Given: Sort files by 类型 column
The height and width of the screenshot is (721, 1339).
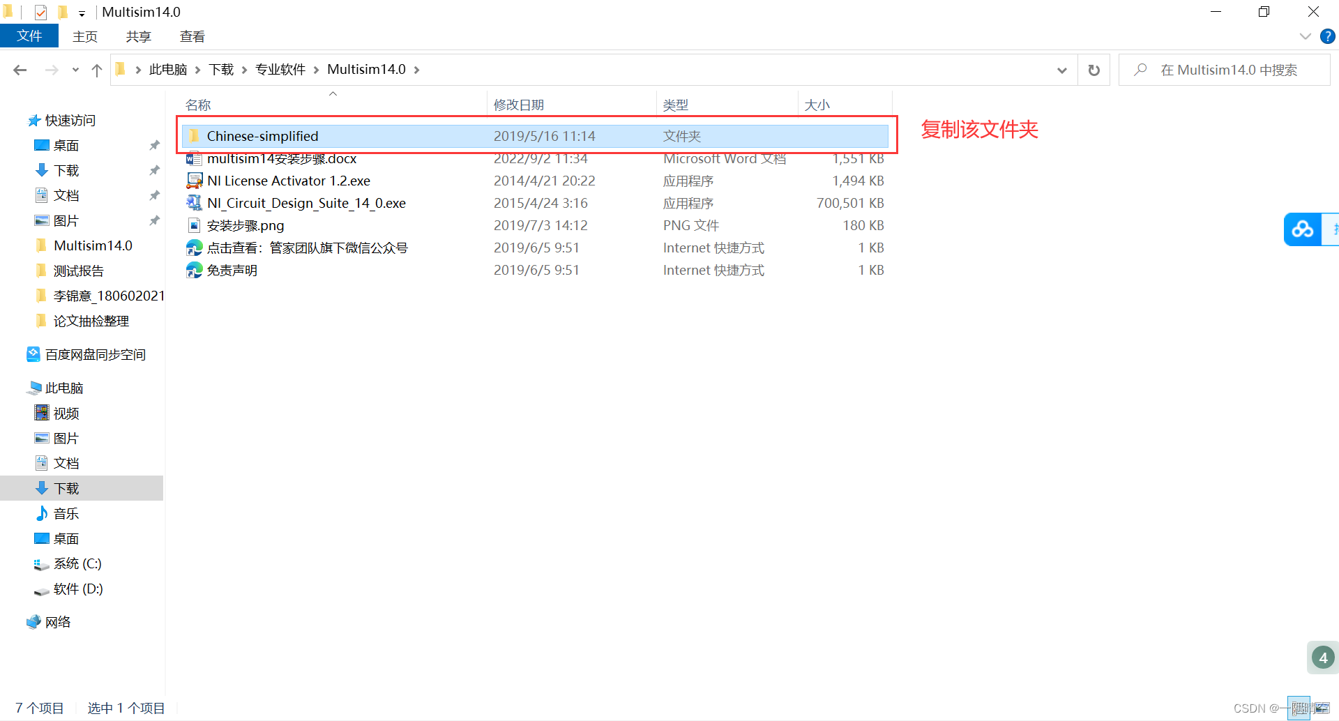Looking at the screenshot, I should [676, 105].
